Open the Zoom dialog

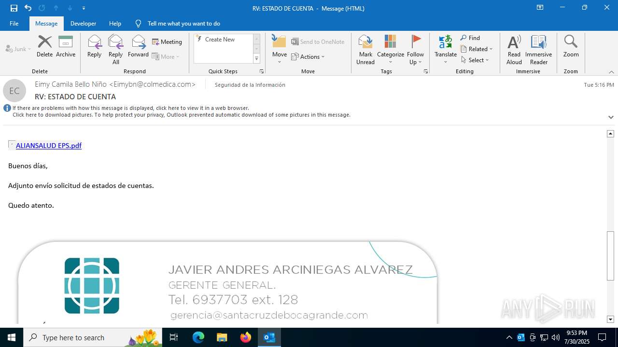(571, 47)
